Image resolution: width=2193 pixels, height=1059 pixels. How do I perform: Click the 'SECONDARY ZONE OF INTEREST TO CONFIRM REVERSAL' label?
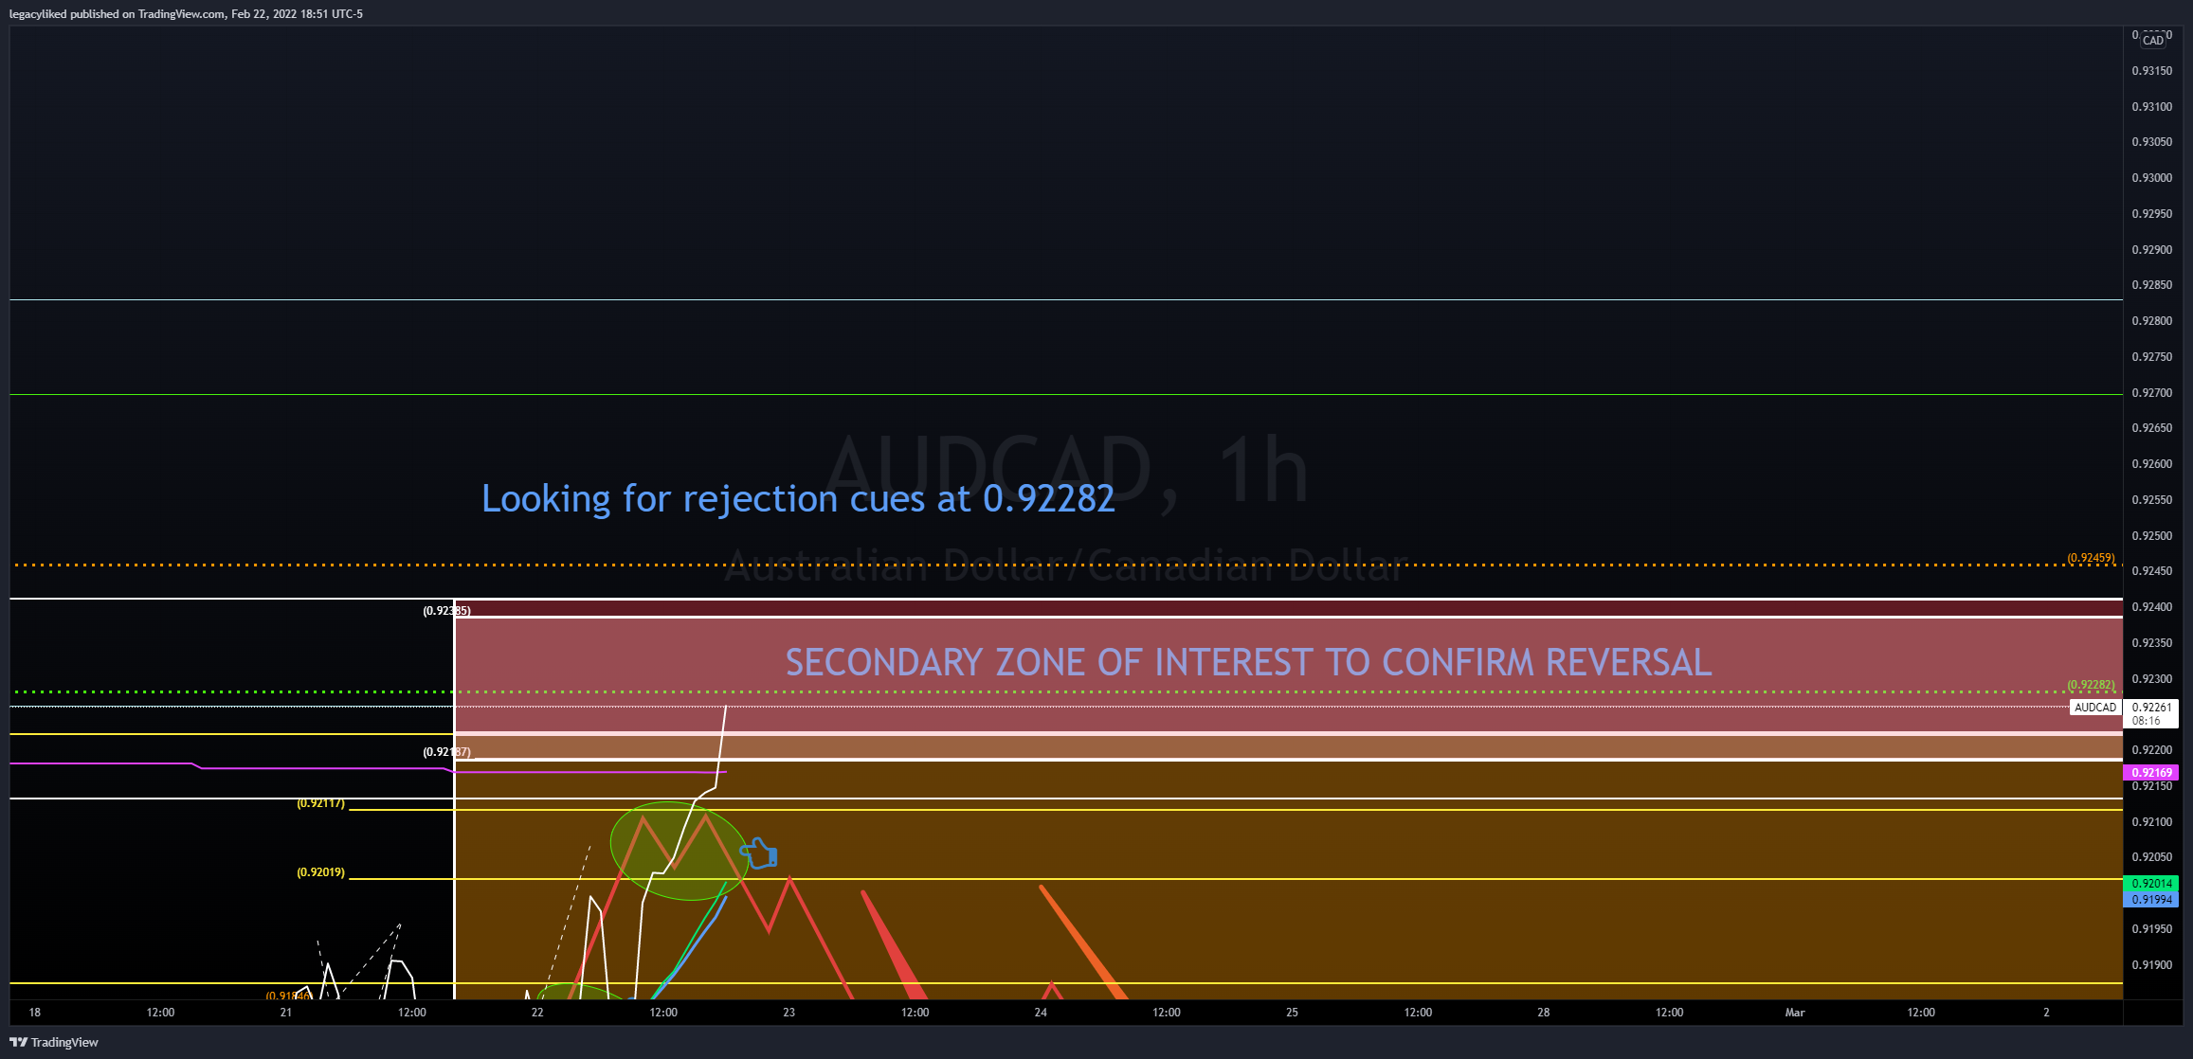coord(1248,662)
